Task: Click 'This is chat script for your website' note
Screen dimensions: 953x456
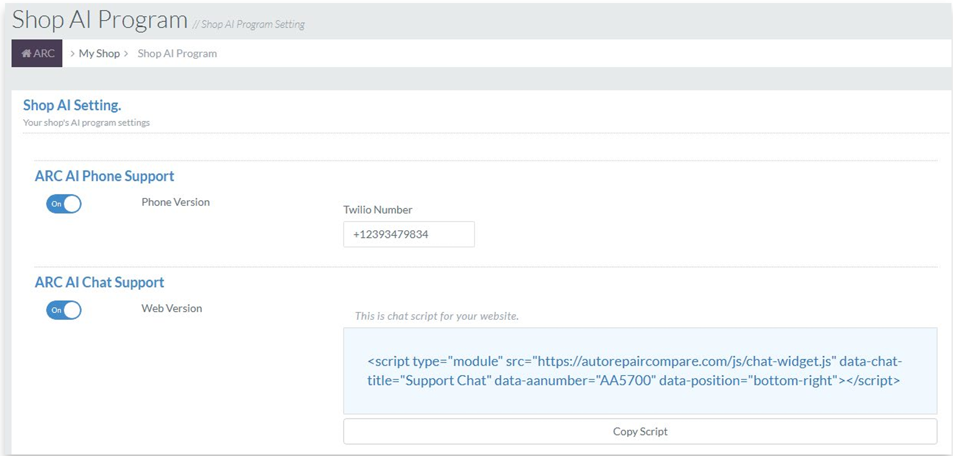Action: click(437, 316)
